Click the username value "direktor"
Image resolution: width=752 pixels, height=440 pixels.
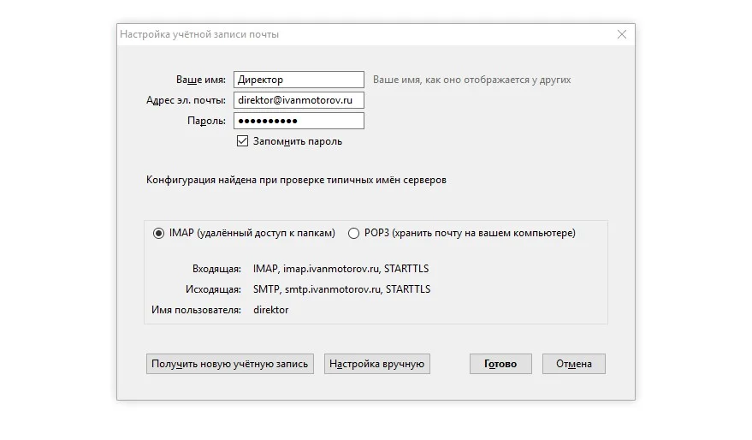point(271,310)
